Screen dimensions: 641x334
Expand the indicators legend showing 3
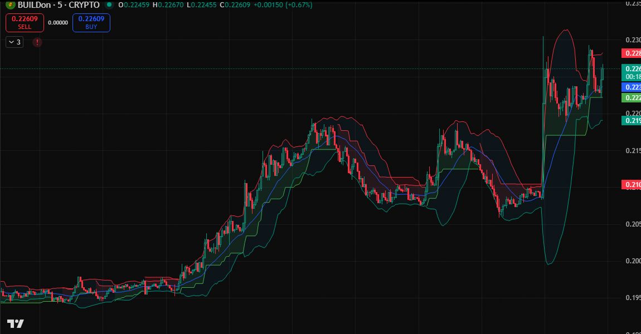[x=14, y=42]
